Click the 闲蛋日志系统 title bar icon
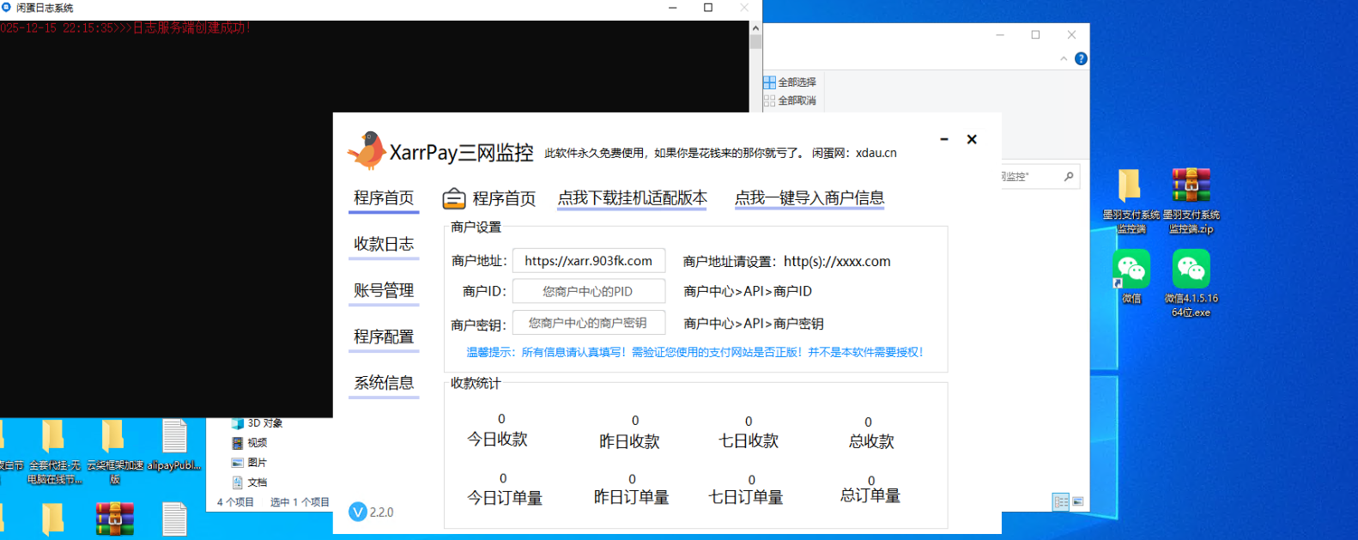Viewport: 1358px width, 540px height. coord(7,7)
